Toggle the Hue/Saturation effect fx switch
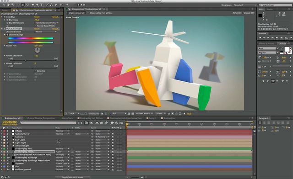The width and height of the screenshot is (293, 179). click(x=5, y=29)
